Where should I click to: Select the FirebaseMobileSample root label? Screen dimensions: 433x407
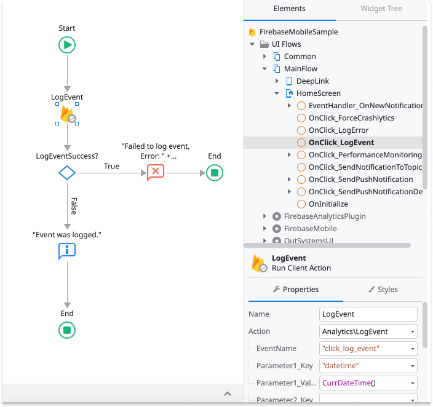(x=298, y=32)
